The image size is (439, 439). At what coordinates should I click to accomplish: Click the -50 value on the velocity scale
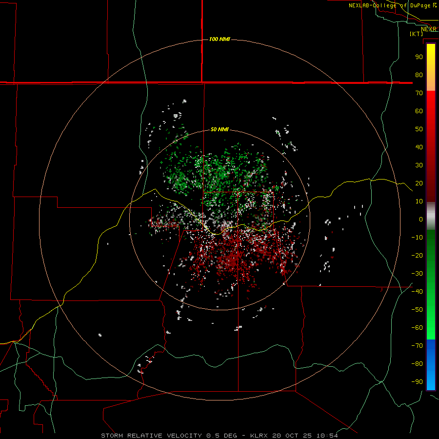[x=417, y=310]
